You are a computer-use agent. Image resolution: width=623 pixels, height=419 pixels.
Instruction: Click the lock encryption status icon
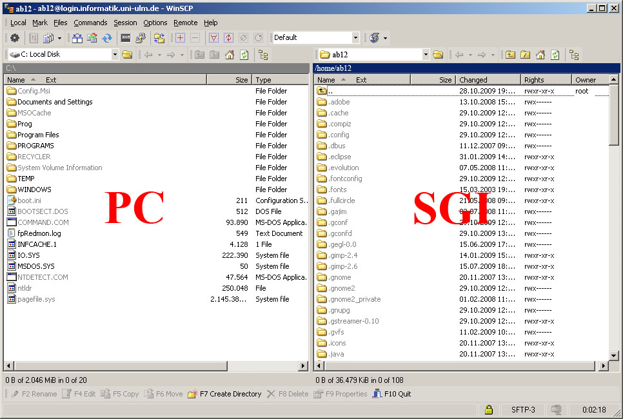(489, 409)
